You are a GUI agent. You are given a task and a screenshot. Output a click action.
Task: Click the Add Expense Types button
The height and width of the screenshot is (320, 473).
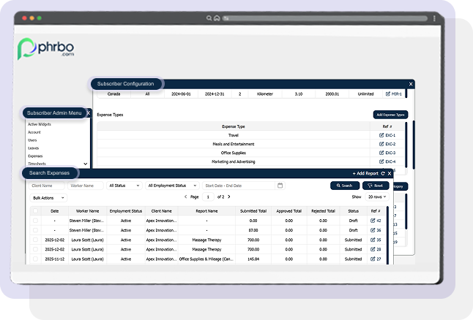(390, 115)
